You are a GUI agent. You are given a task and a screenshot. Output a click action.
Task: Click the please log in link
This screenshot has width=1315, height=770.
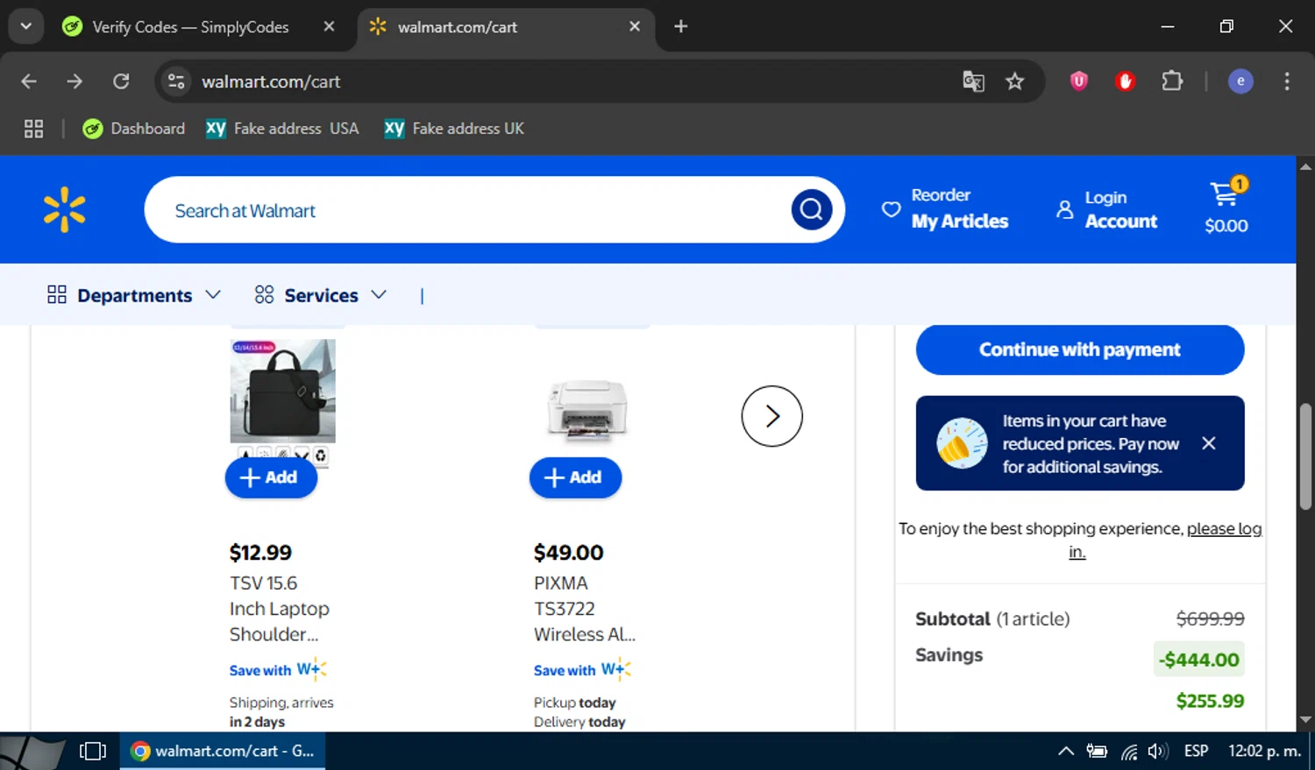(1224, 529)
